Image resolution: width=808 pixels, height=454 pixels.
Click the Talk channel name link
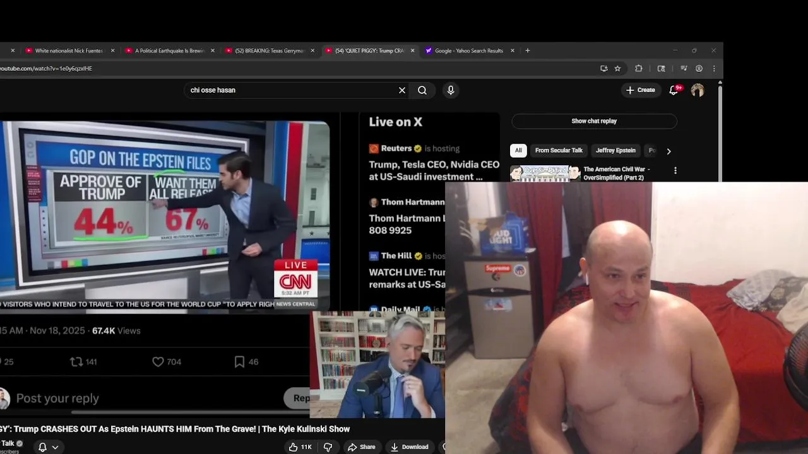(8, 443)
